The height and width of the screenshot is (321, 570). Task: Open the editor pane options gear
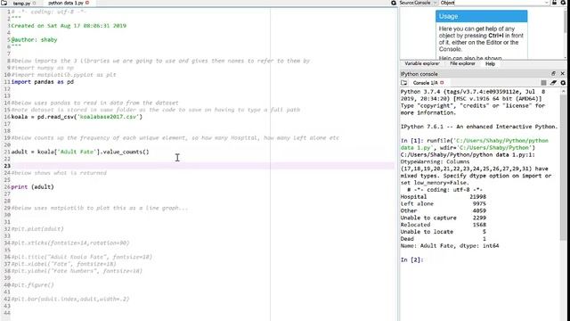pos(394,3)
